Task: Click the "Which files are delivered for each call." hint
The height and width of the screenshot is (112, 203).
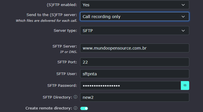Action: coord(47,21)
